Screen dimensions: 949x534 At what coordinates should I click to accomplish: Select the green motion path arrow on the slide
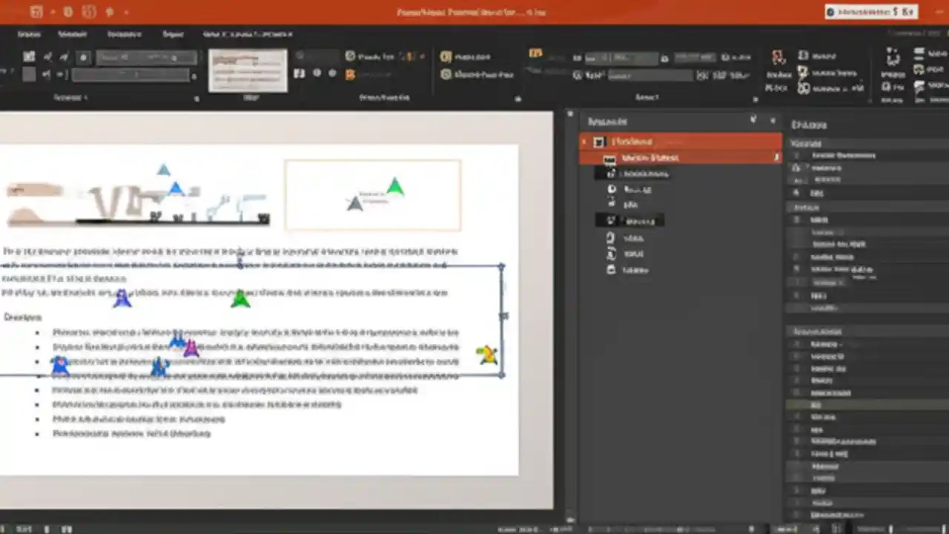click(240, 298)
